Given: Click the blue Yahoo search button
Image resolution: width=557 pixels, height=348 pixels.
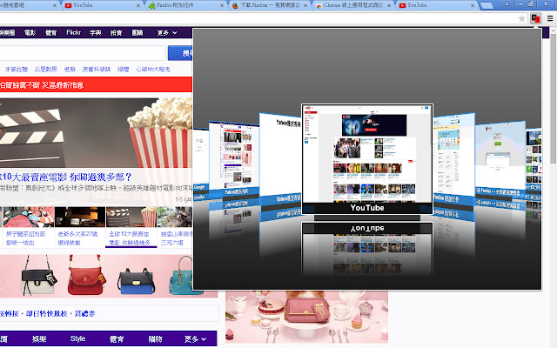Looking at the screenshot, I should click(x=180, y=53).
